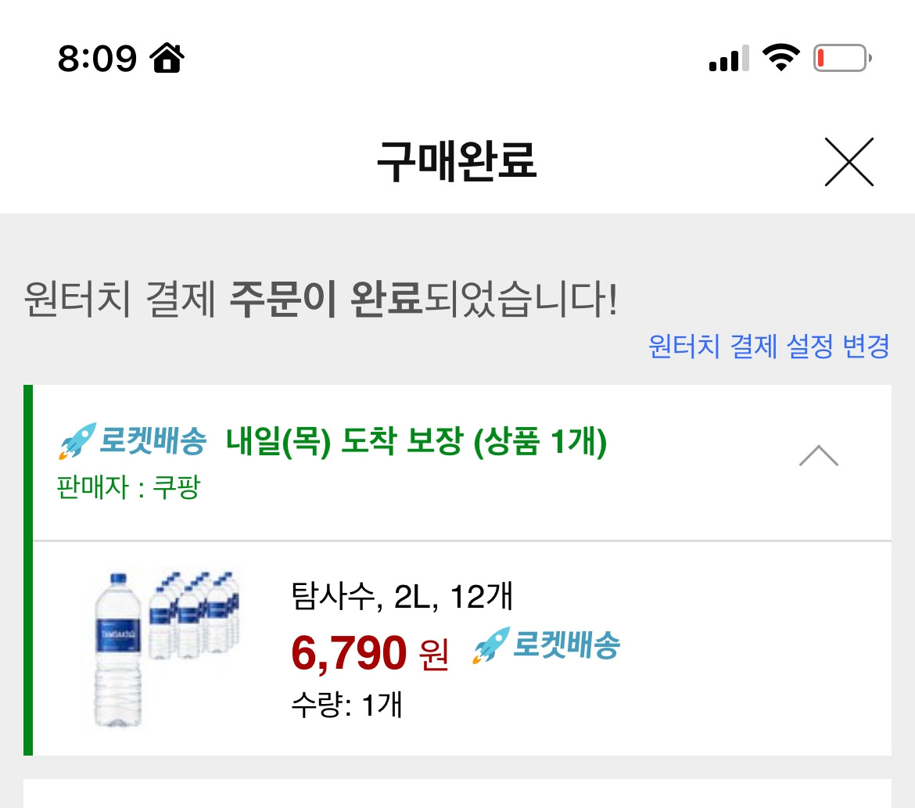Select the 내일(목) 도착 보장 (상품 1개) header
Screen dimensions: 915x808
click(416, 443)
